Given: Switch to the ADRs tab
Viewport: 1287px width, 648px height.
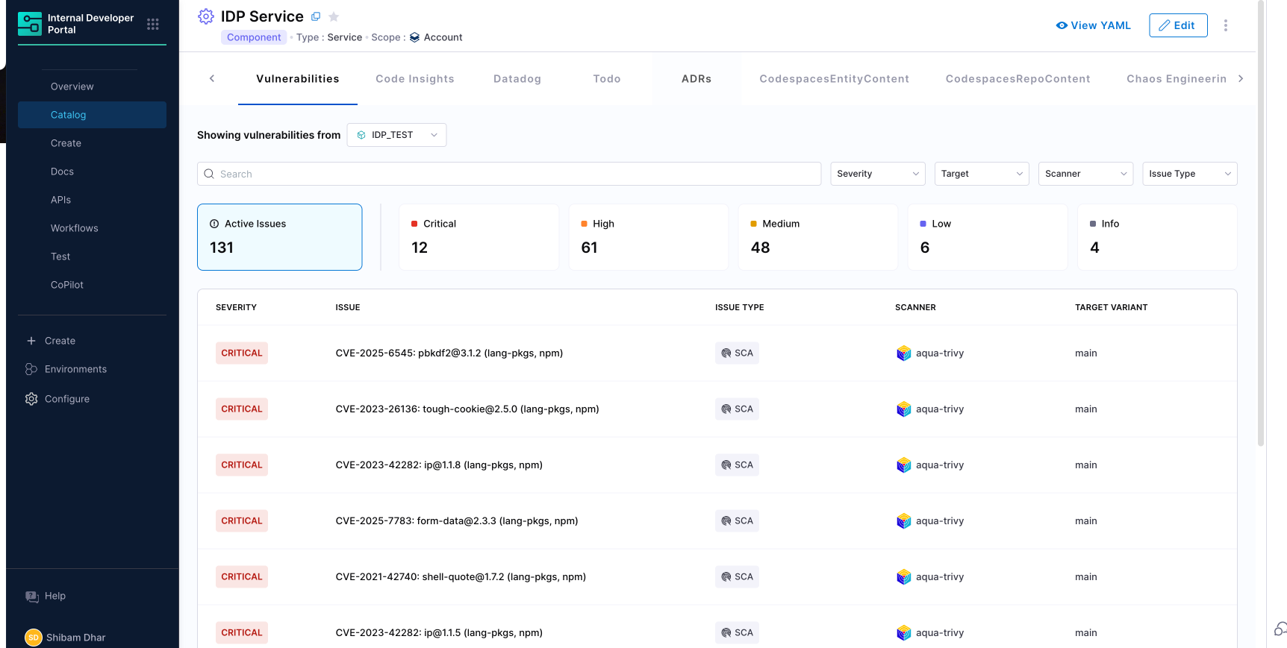Looking at the screenshot, I should pyautogui.click(x=696, y=79).
